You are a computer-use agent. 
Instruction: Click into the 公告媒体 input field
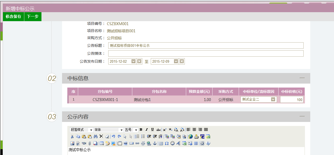tap(206, 53)
